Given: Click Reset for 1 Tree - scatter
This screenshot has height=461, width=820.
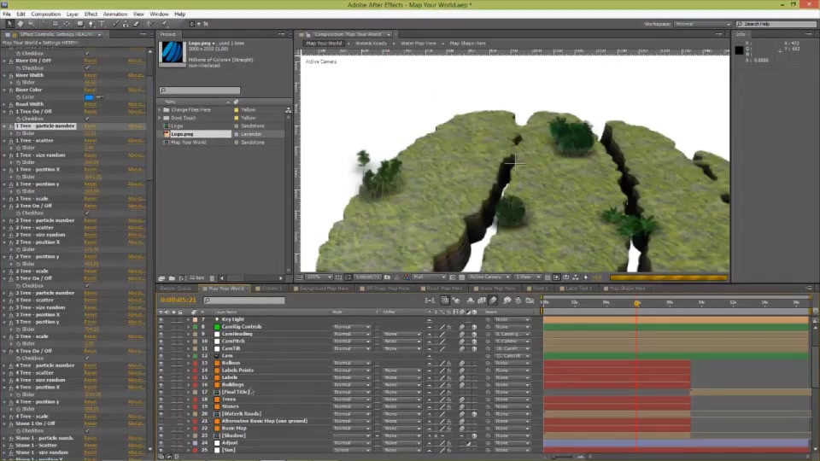Looking at the screenshot, I should click(x=91, y=141).
